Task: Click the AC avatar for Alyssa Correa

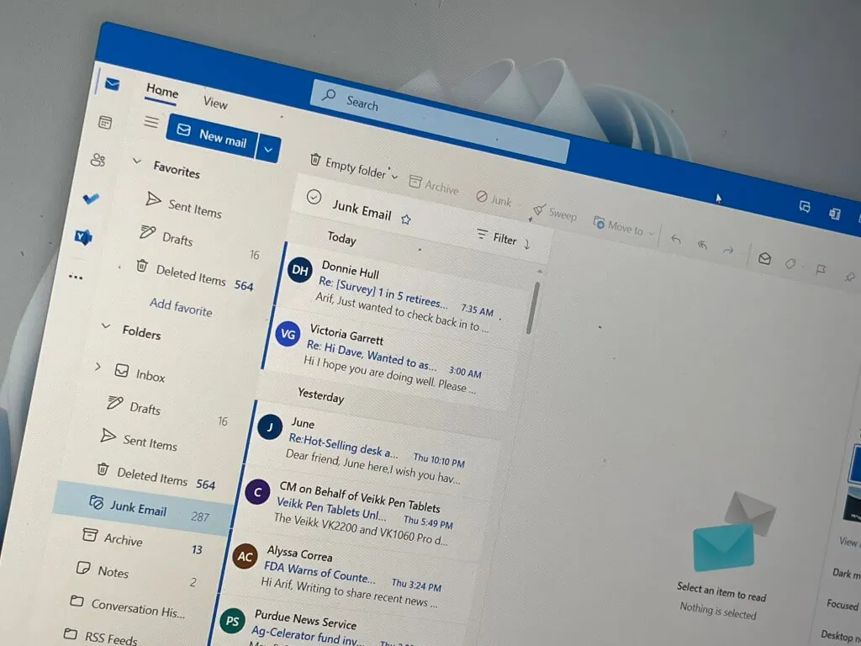Action: [x=245, y=556]
